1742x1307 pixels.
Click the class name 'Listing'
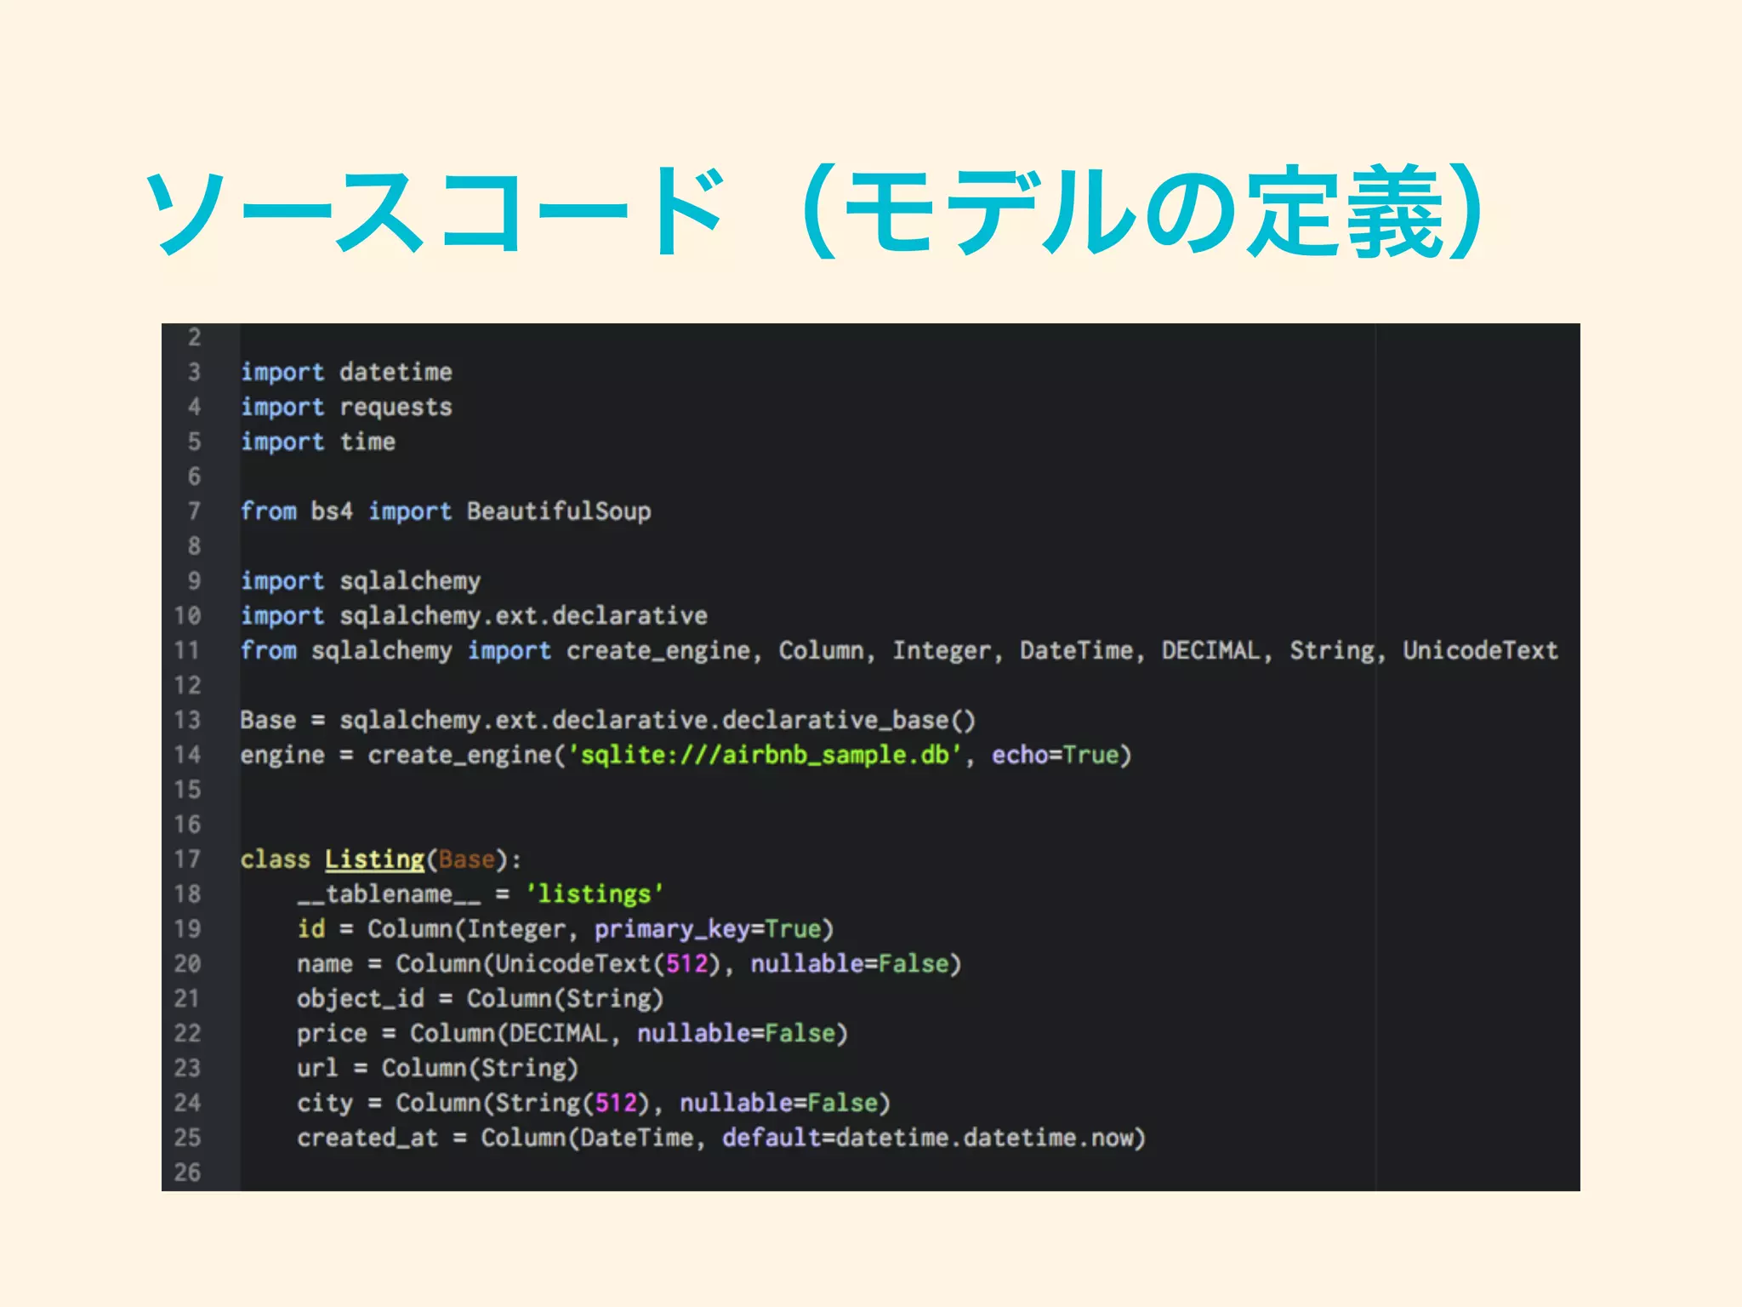point(374,859)
